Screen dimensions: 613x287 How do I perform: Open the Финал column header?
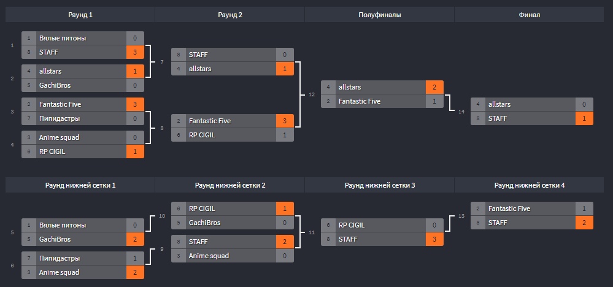pos(530,15)
